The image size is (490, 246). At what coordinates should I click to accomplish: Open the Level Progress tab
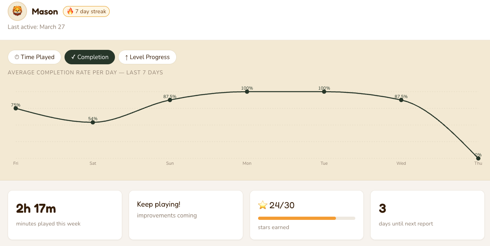point(147,57)
